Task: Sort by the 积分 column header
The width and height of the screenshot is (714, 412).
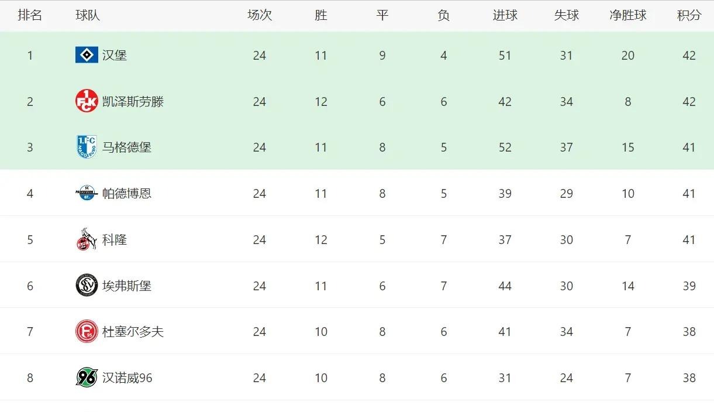Action: pyautogui.click(x=689, y=15)
